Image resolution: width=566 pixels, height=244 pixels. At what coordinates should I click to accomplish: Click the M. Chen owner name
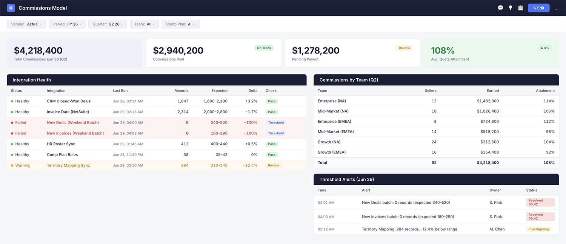(497, 229)
